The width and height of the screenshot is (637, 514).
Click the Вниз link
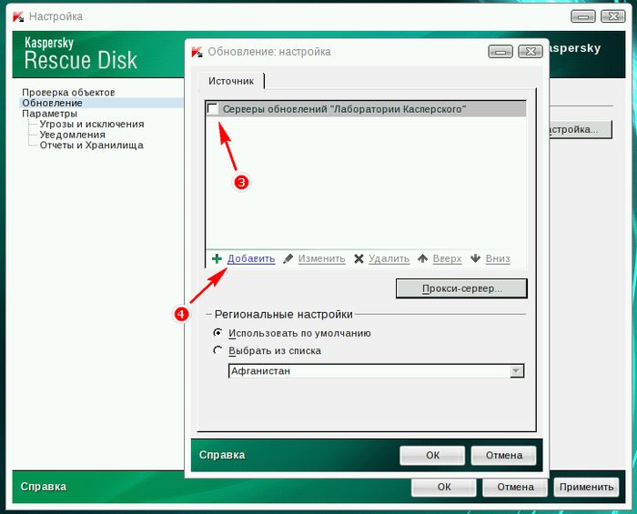click(x=498, y=258)
